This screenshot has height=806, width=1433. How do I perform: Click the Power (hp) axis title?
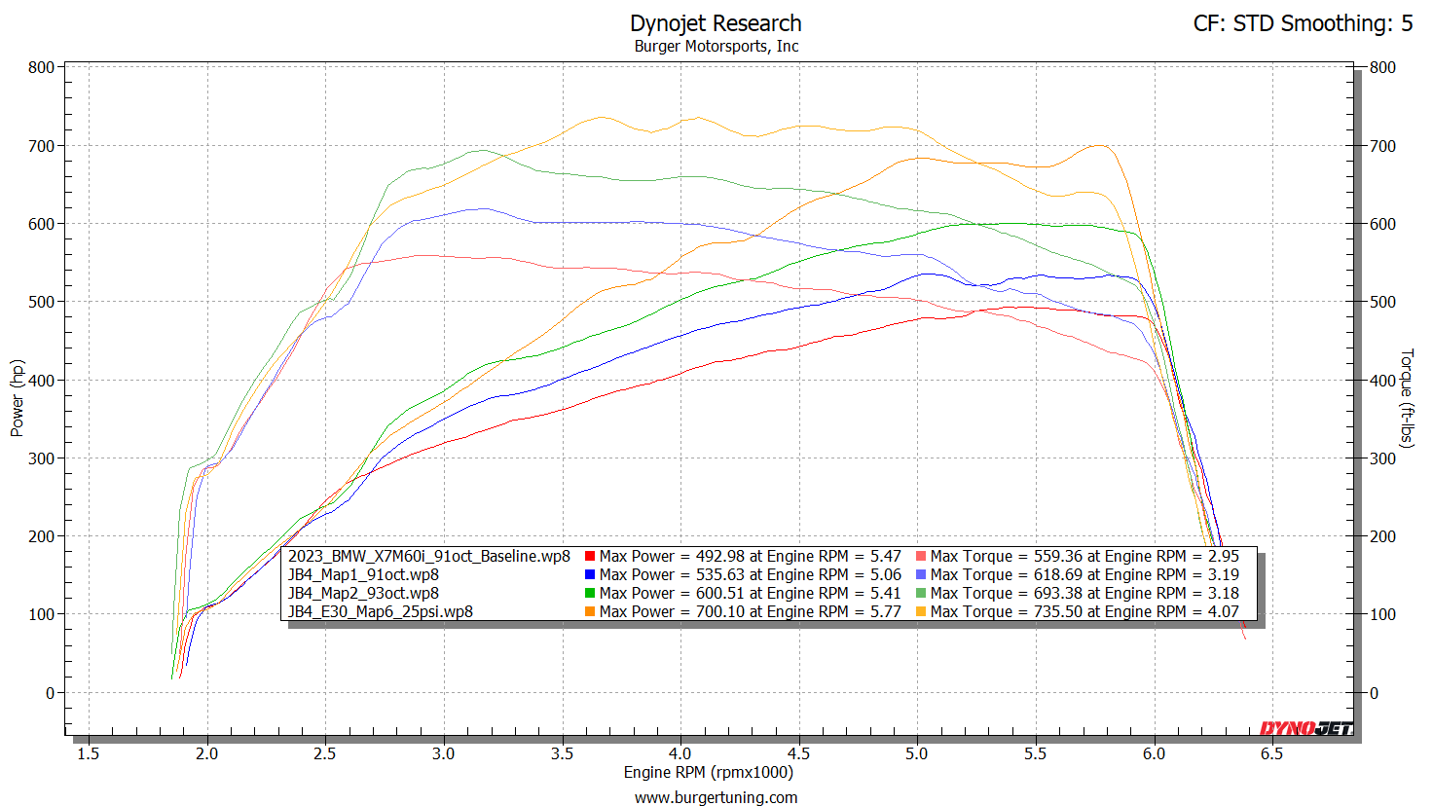[x=17, y=398]
